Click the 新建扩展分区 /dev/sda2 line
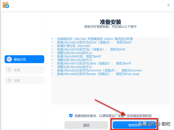 click(x=74, y=46)
